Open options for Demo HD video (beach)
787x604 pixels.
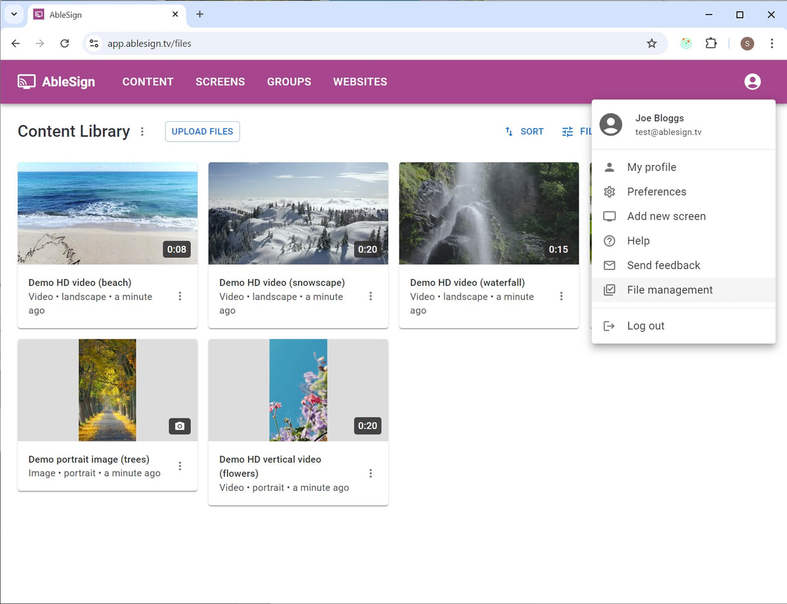point(180,296)
